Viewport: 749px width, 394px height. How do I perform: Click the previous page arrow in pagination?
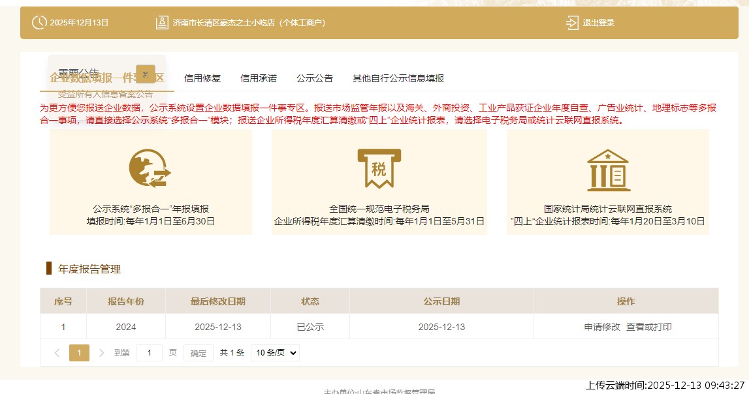(x=56, y=353)
